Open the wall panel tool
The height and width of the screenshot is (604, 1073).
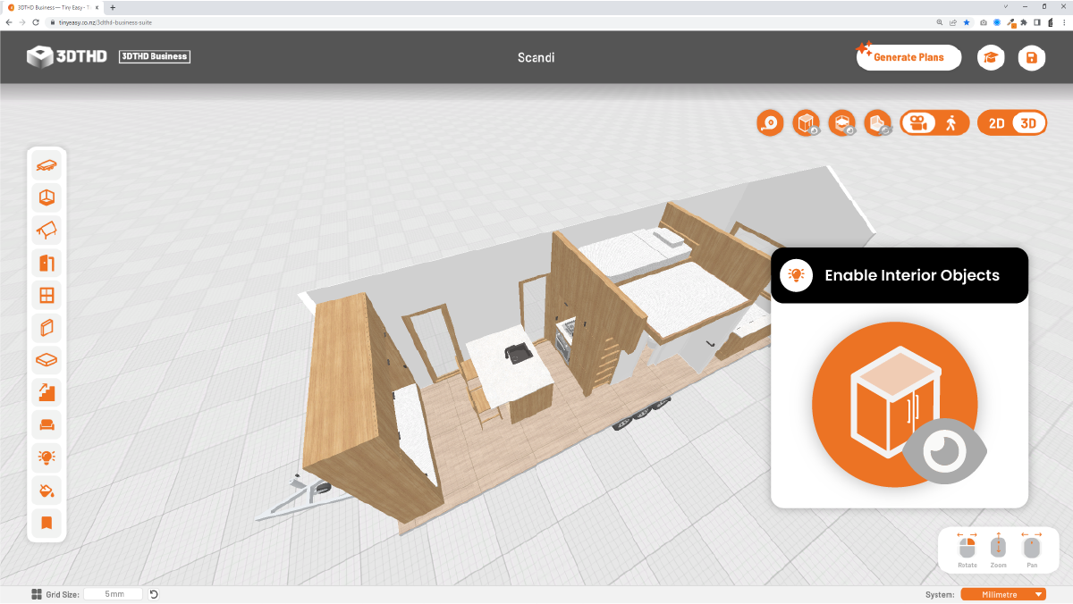pos(46,328)
